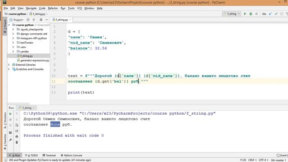Click the layout icon in Run panel sidebar
The width and height of the screenshot is (288, 162).
[10, 133]
